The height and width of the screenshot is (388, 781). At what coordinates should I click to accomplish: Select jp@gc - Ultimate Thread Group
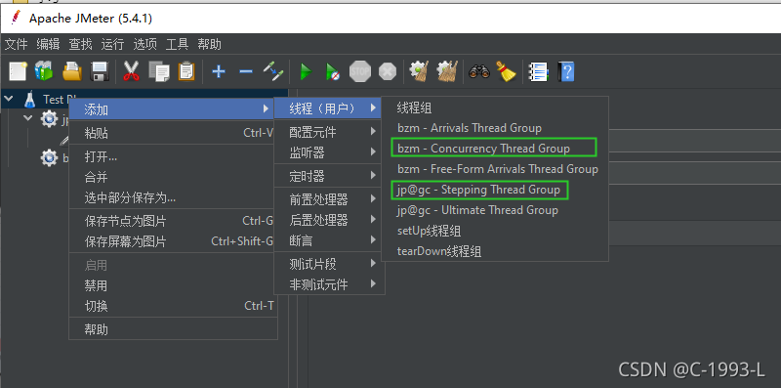tap(495, 210)
